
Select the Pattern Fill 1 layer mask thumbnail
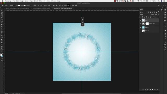tap(147, 24)
